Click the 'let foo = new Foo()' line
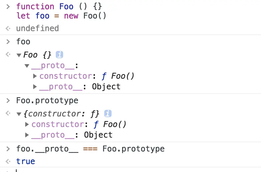Viewport: 261px width, 172px height. [61, 16]
